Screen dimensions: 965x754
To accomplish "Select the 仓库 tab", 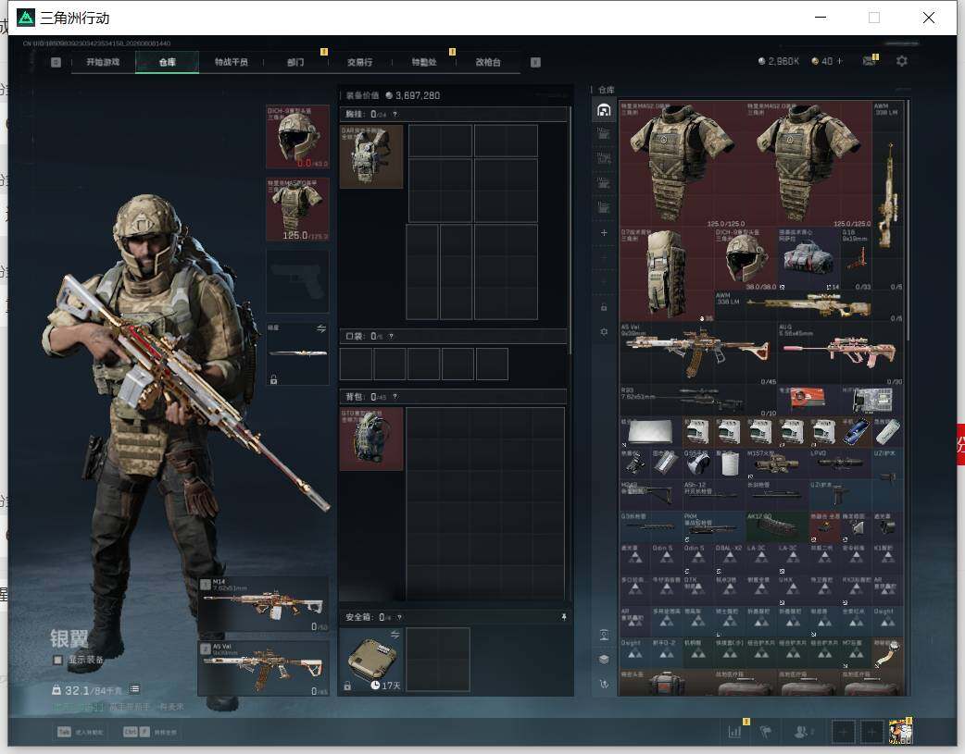I will click(x=168, y=62).
